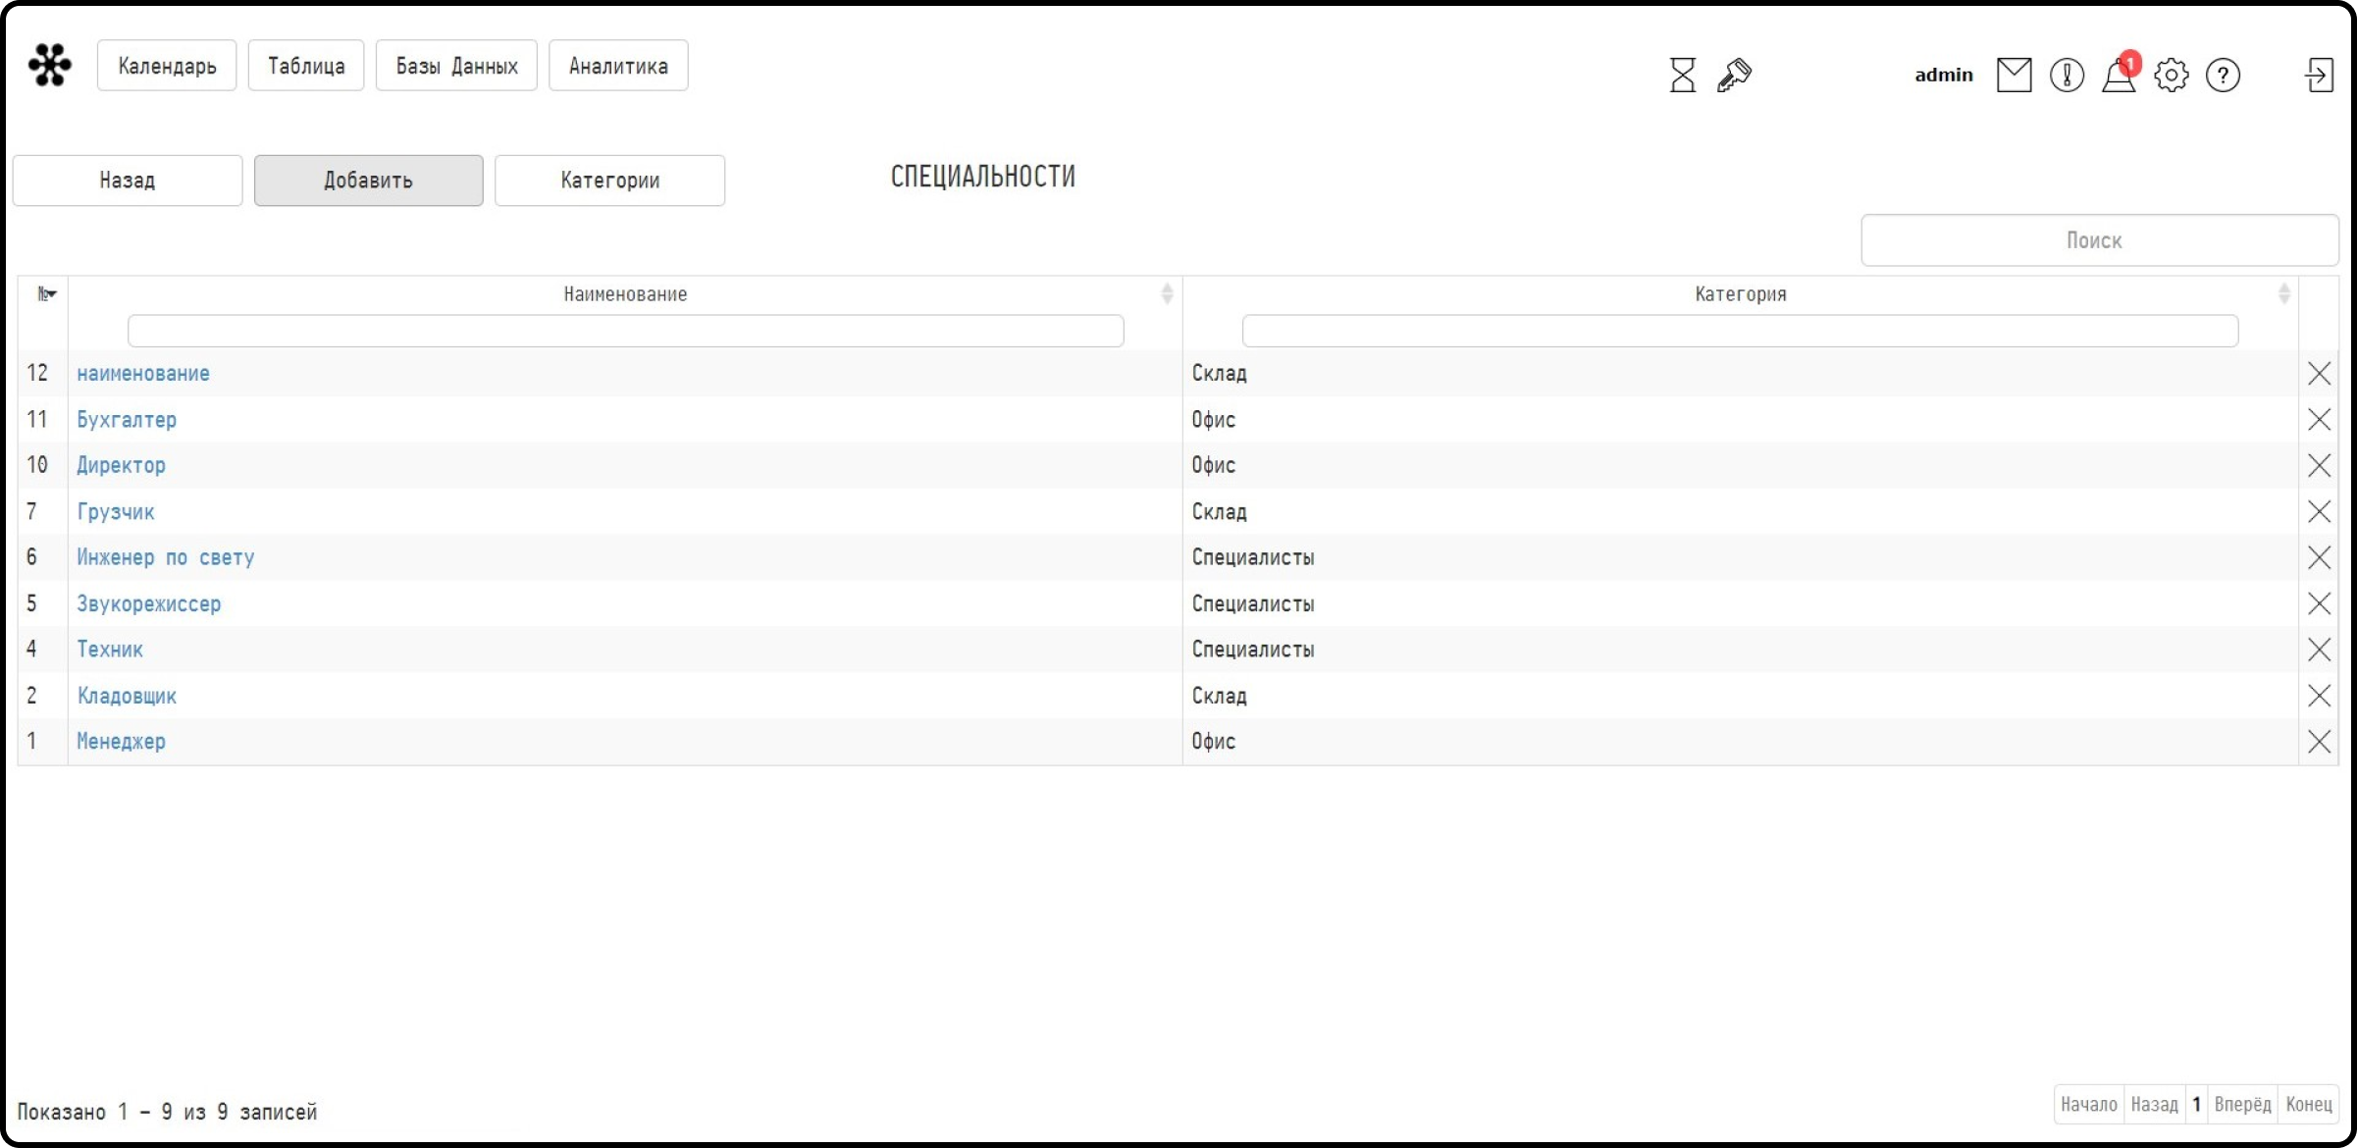Screen dimensions: 2357x1148
Task: Click the Категории button
Action: click(x=609, y=181)
